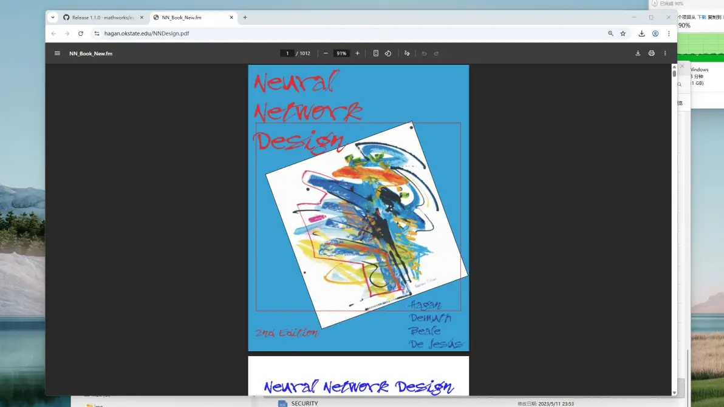Select the NN_Book_New.fm tab
Viewport: 724px width, 407px height.
(193, 18)
